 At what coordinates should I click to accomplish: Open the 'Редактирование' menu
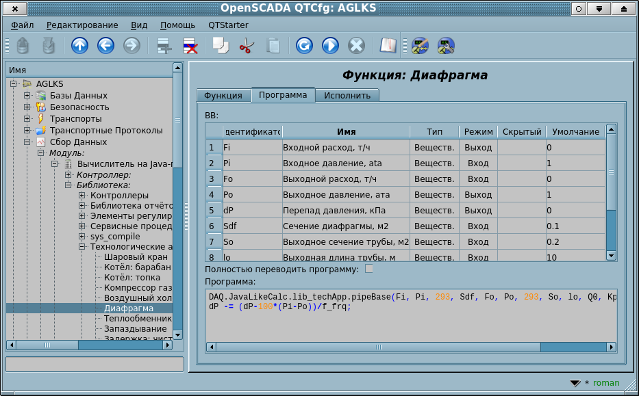click(x=82, y=25)
